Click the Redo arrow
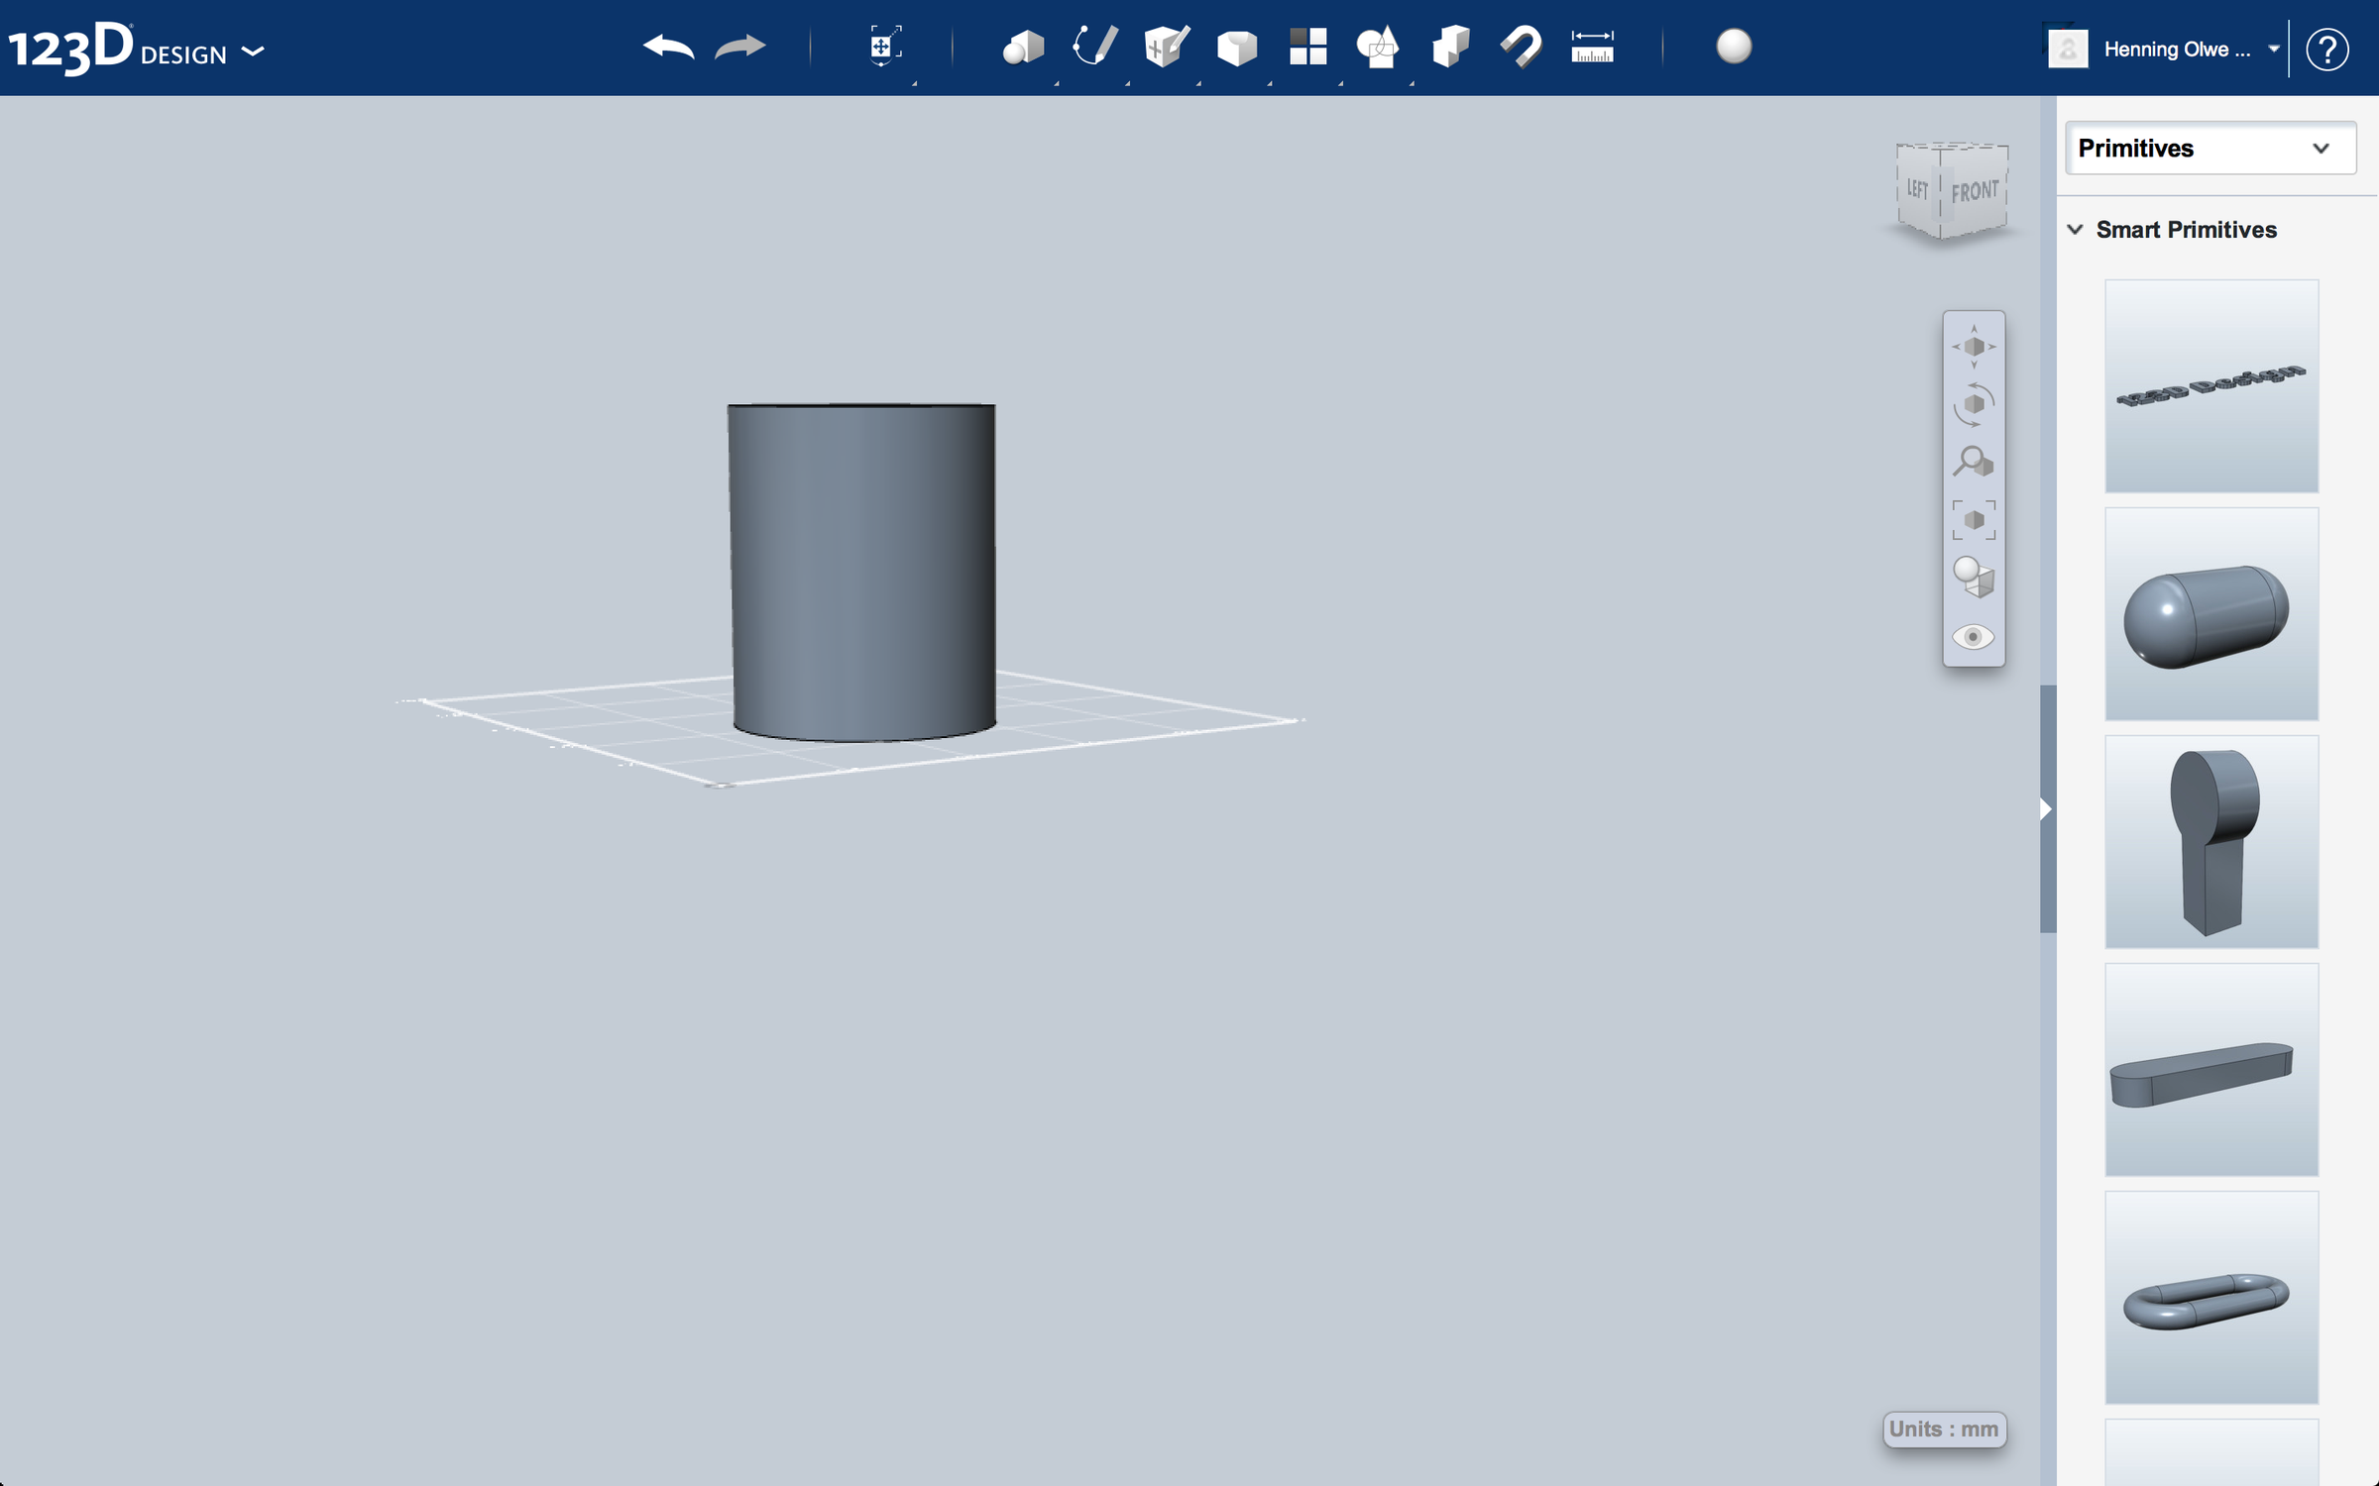Screen dimensions: 2379x1486 (740, 47)
